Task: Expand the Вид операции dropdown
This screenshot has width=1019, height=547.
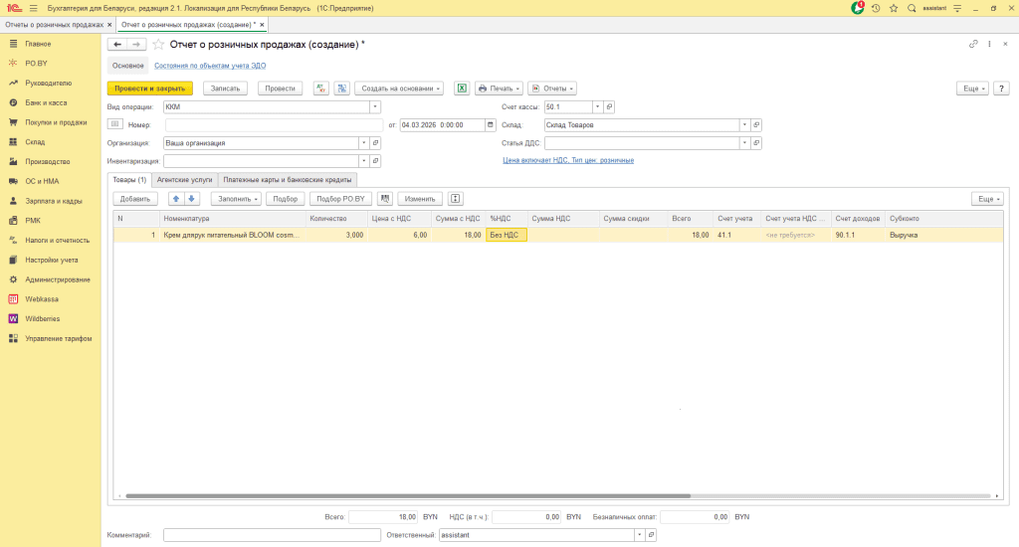Action: 375,106
